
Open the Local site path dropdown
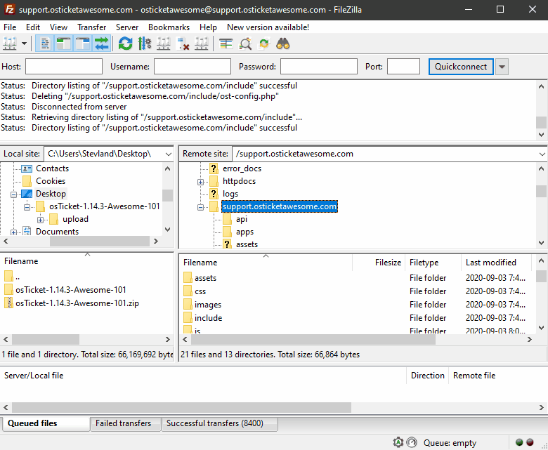pos(169,154)
